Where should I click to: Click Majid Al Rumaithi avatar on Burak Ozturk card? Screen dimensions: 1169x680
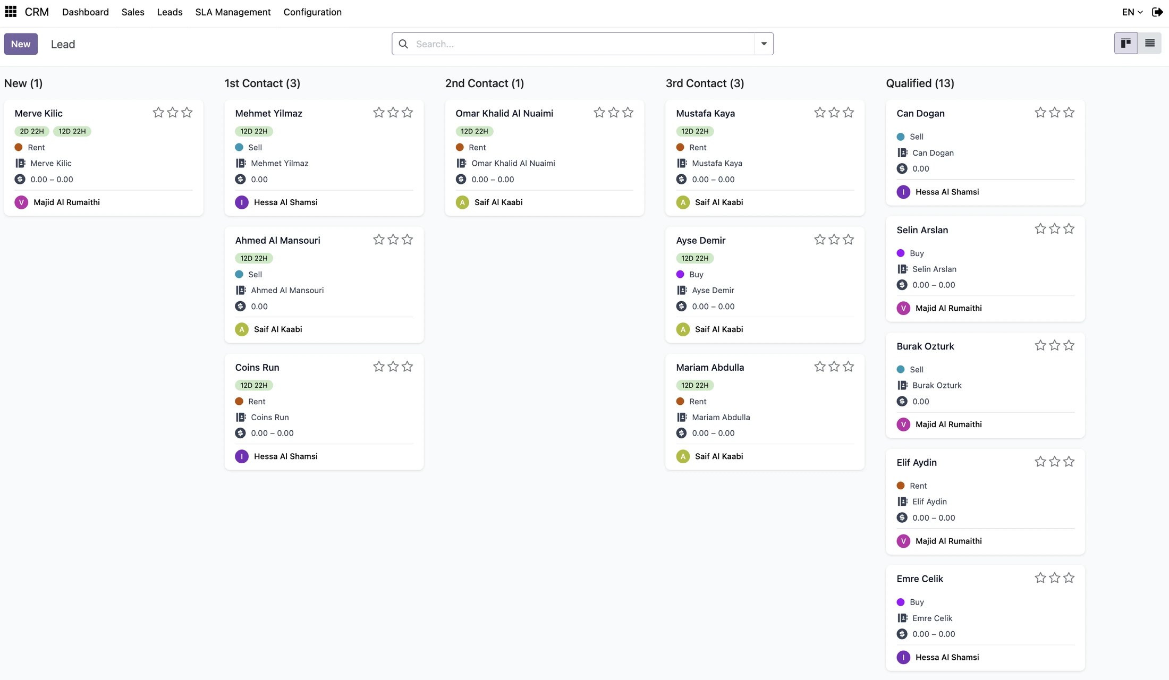pos(903,424)
